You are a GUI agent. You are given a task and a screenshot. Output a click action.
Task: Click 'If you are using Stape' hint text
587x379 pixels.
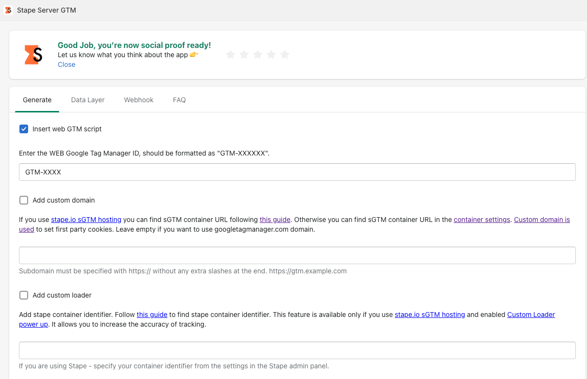(x=174, y=366)
